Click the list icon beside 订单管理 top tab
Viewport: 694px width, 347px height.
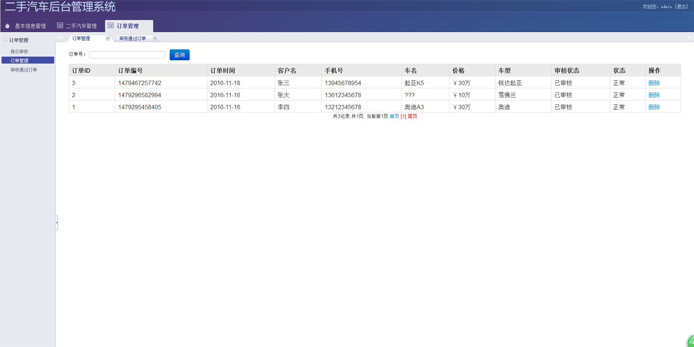111,26
